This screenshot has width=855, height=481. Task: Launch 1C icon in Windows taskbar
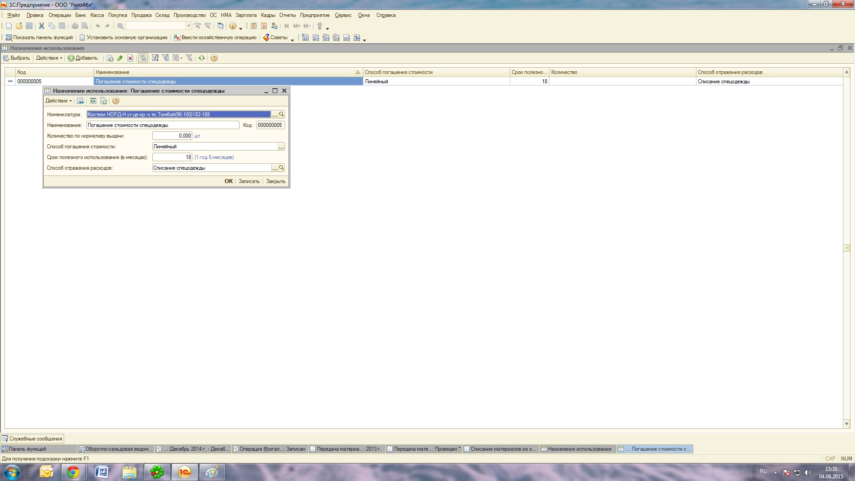[184, 472]
